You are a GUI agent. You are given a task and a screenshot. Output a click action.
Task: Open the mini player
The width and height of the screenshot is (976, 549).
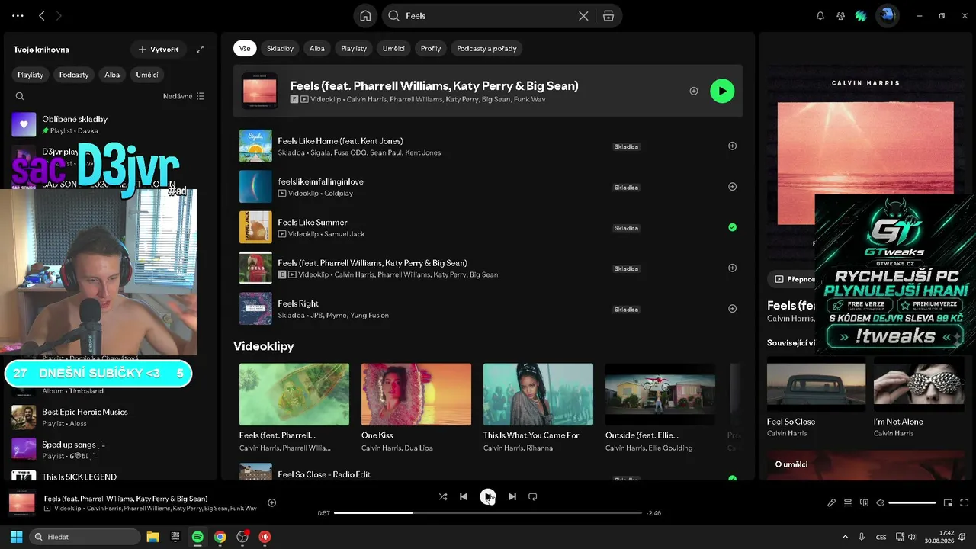pos(948,502)
